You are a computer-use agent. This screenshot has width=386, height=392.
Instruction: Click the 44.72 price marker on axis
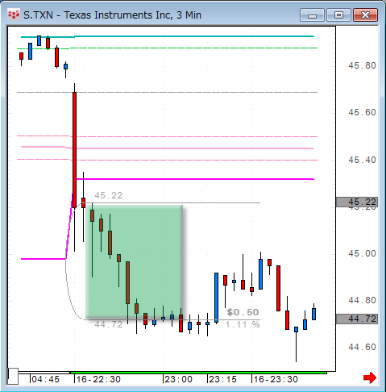[x=357, y=319]
